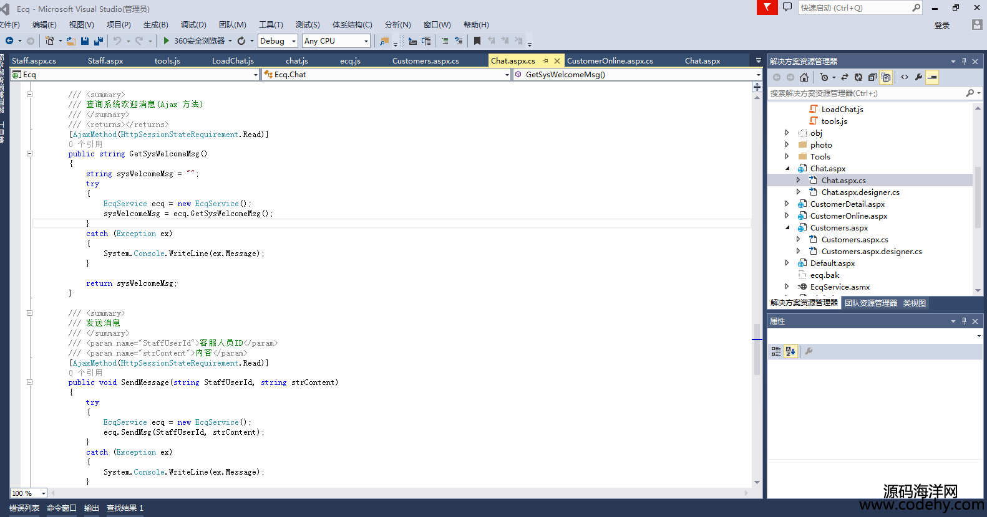Click the View Code angle-bracket icon

pos(905,77)
